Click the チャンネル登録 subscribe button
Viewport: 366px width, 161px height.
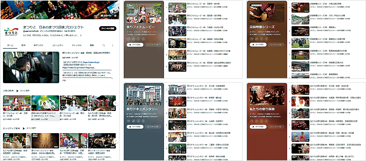[x=107, y=28]
